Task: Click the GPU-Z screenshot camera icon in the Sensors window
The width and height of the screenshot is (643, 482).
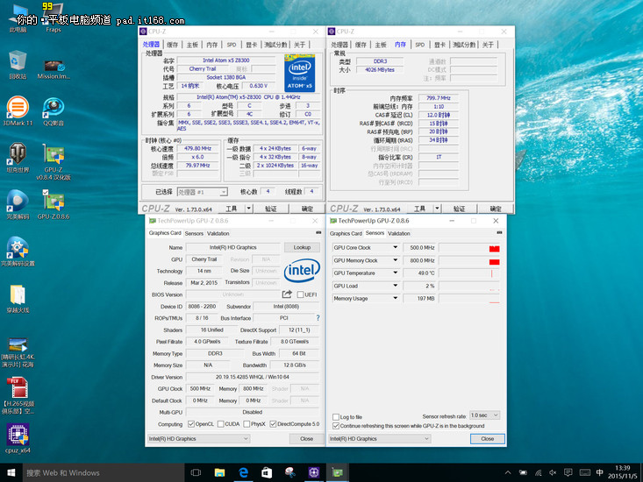Action: (x=499, y=232)
